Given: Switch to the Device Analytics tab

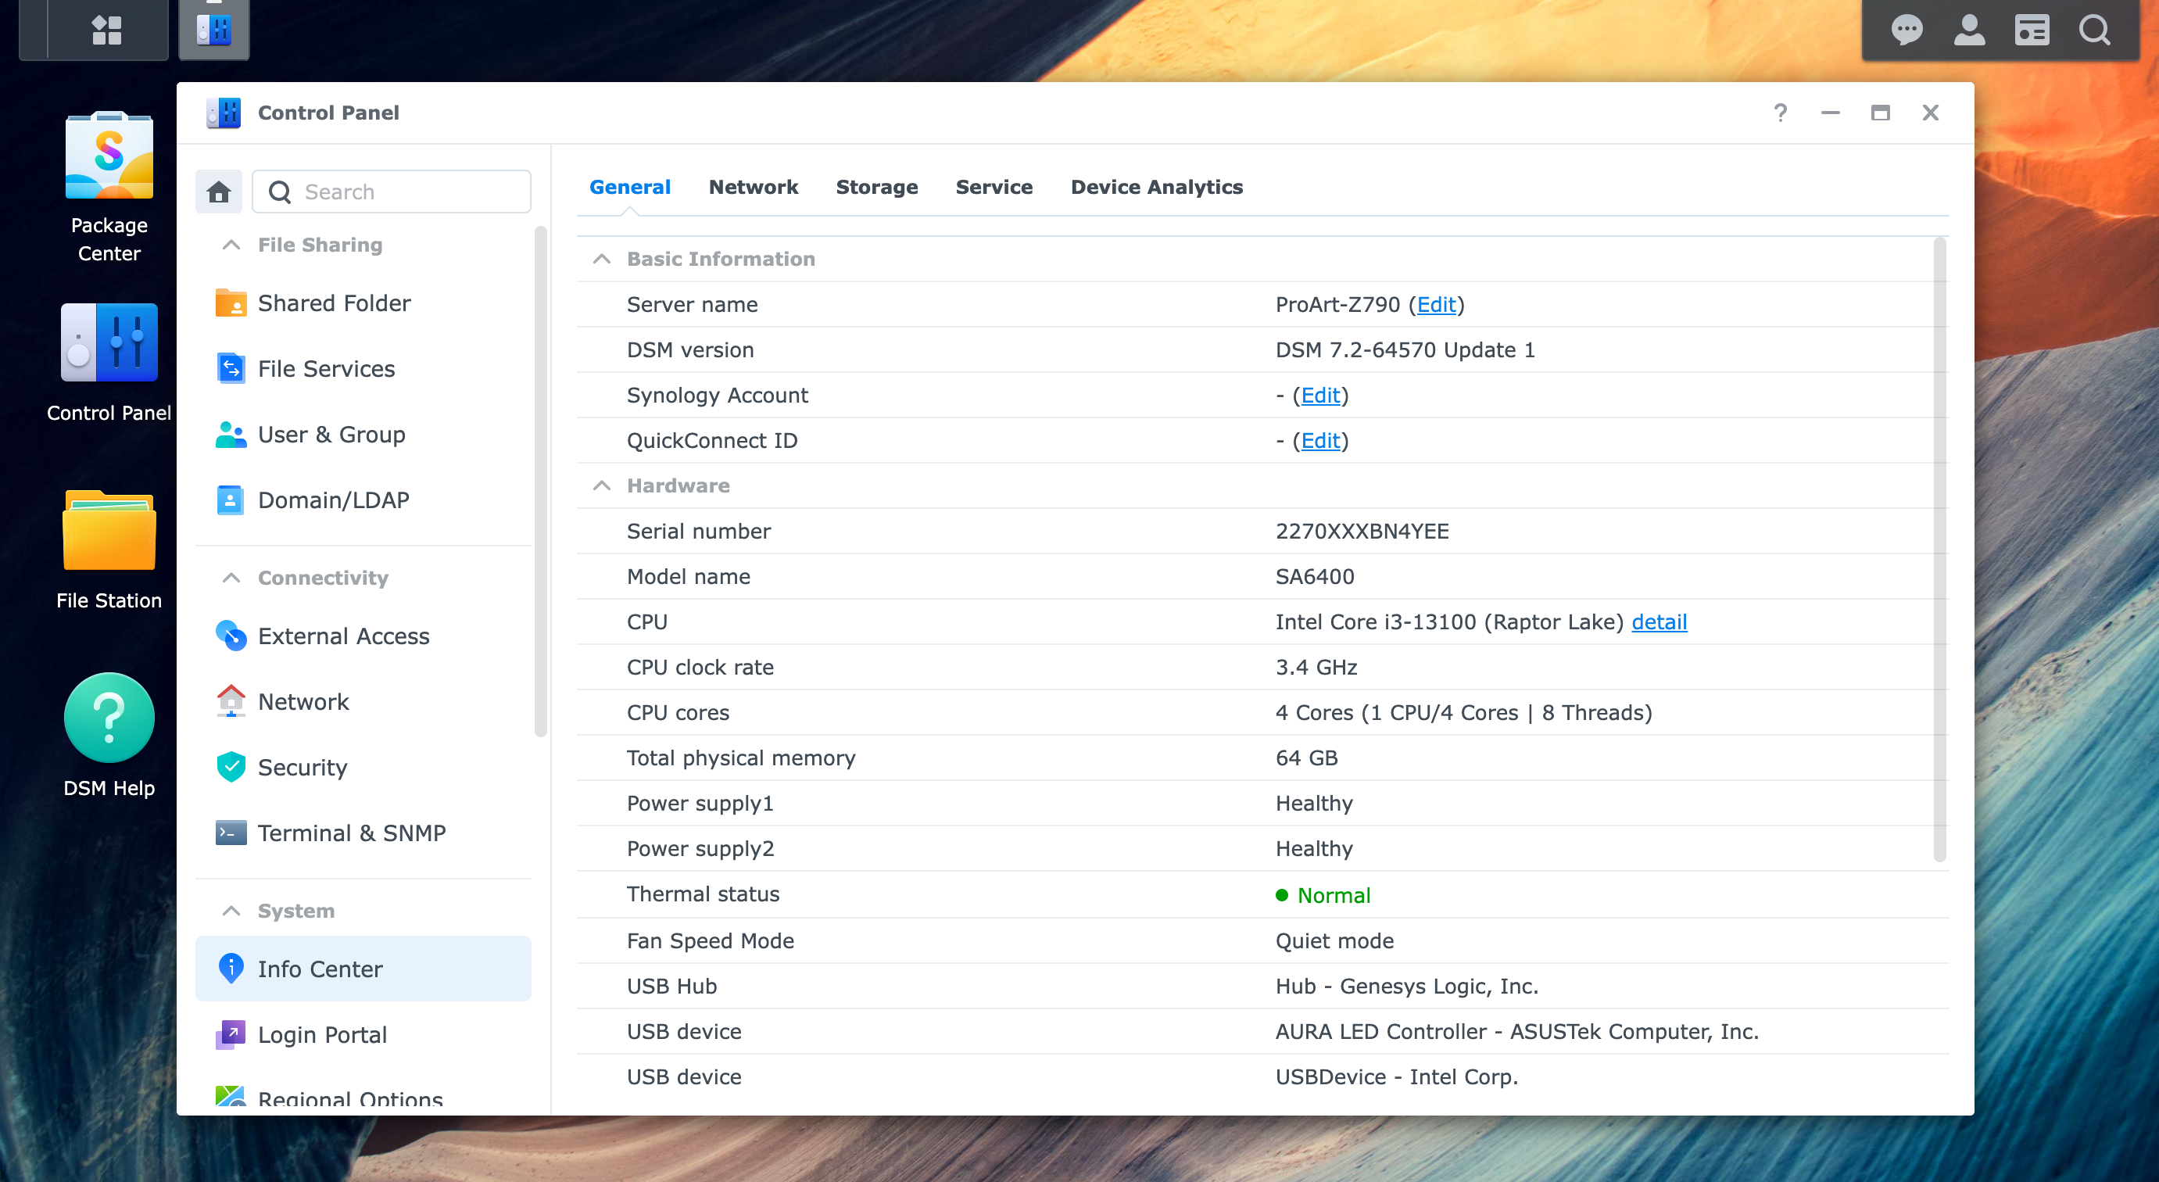Looking at the screenshot, I should click(x=1156, y=187).
